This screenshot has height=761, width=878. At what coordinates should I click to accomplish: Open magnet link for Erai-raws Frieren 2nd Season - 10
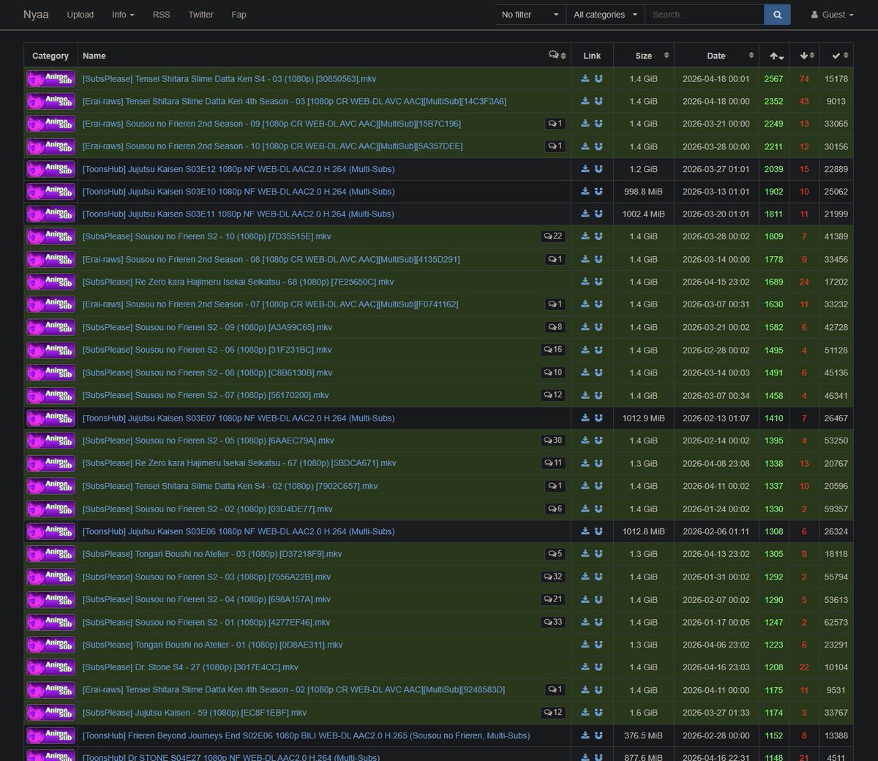coord(599,146)
